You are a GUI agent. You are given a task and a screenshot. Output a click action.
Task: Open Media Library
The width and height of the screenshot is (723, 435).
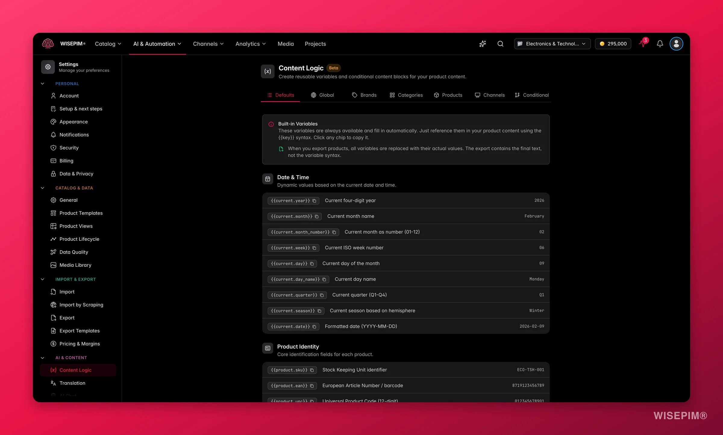(x=78, y=265)
